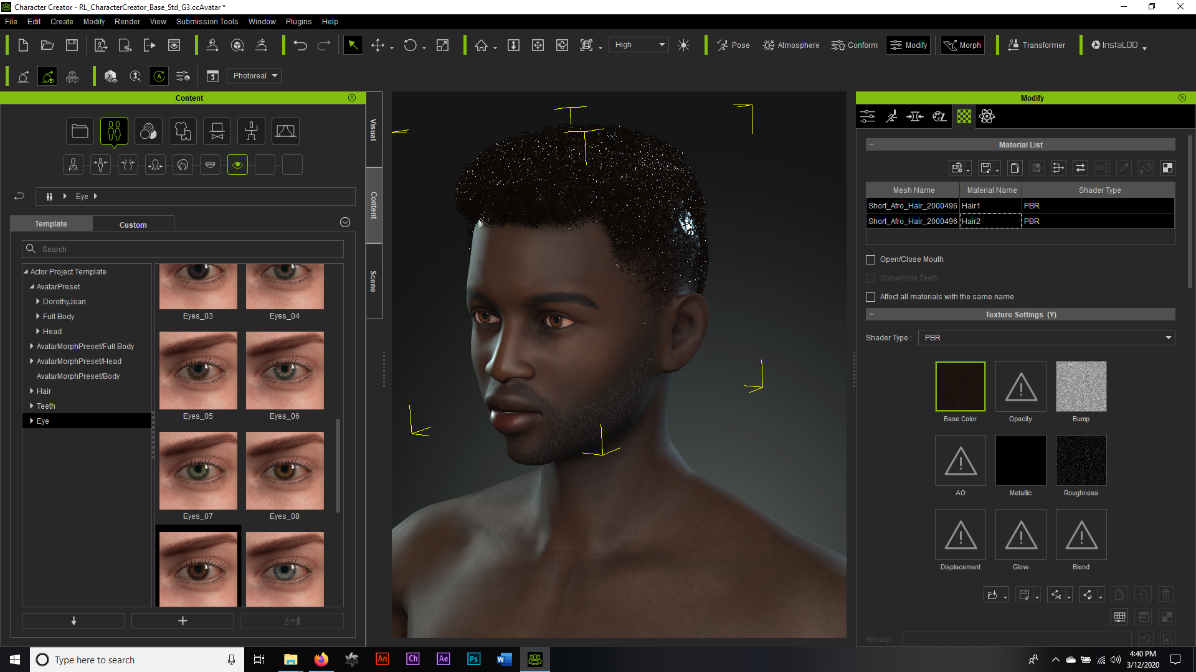Toggle the Modify mode button
Screen dimensions: 1196x672
click(x=908, y=45)
